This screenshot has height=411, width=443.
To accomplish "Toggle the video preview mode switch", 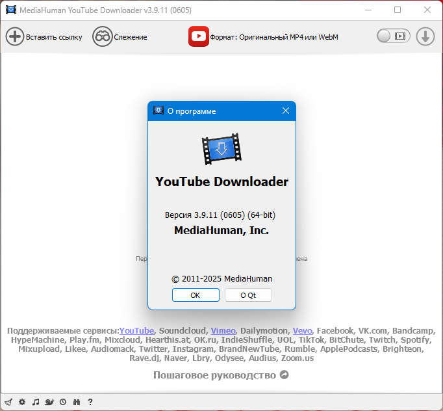I will click(393, 36).
